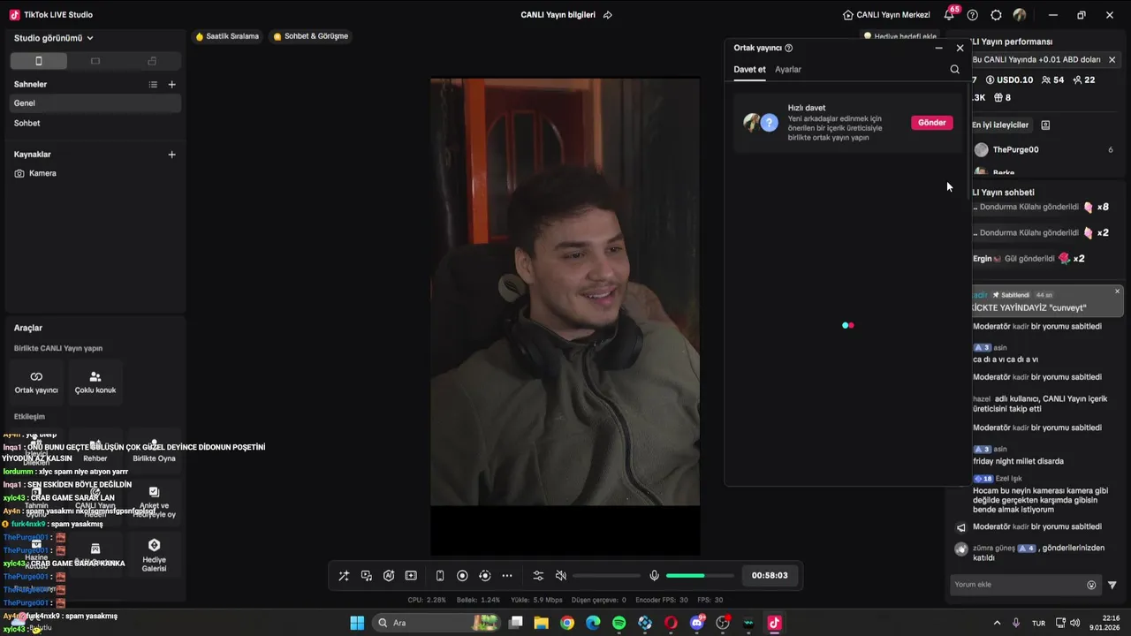Viewport: 1131px width, 636px height.
Task: Click the Saatlik Sıralama chip
Action: click(x=227, y=36)
